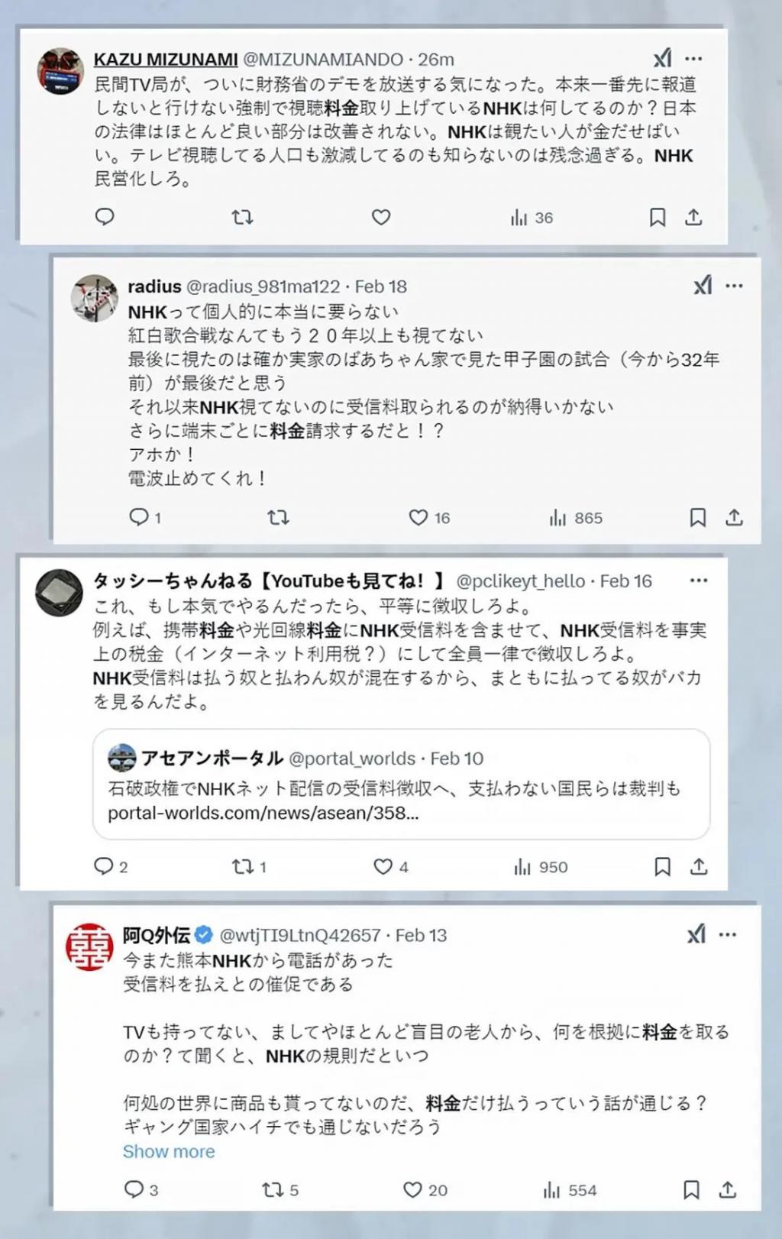Image resolution: width=782 pixels, height=1239 pixels.
Task: Expand the tweet with Show more
Action: click(169, 1151)
